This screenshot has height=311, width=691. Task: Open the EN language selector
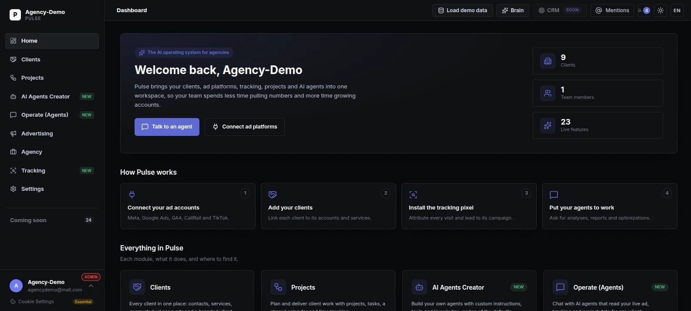[x=677, y=10]
